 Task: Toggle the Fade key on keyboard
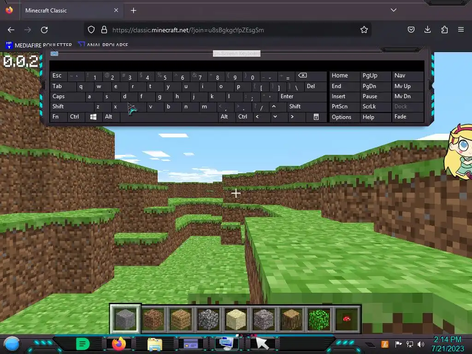click(x=407, y=117)
